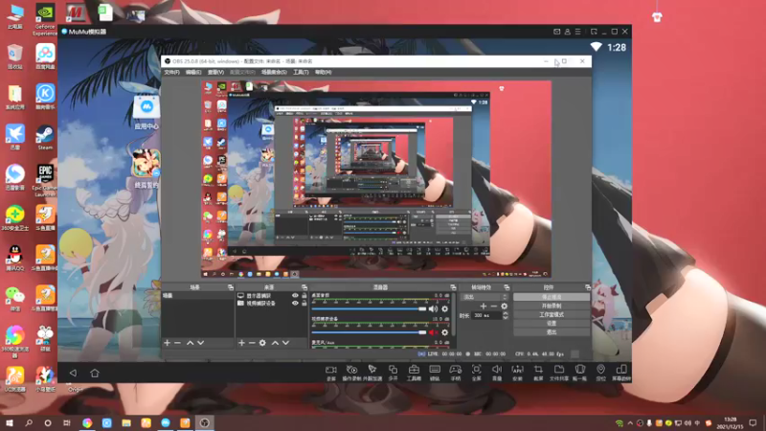This screenshot has width=766, height=431.
Task: Add a scene transition with the plus
Action: 484,306
